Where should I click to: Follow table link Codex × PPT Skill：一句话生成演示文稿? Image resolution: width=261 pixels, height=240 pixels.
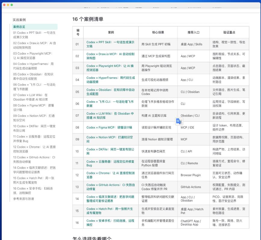point(110,44)
